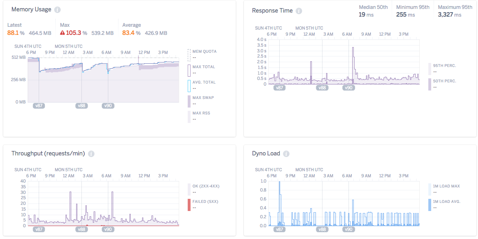Click the red FAILED (5XX) color swatch
478x239 pixels.
pyautogui.click(x=189, y=205)
